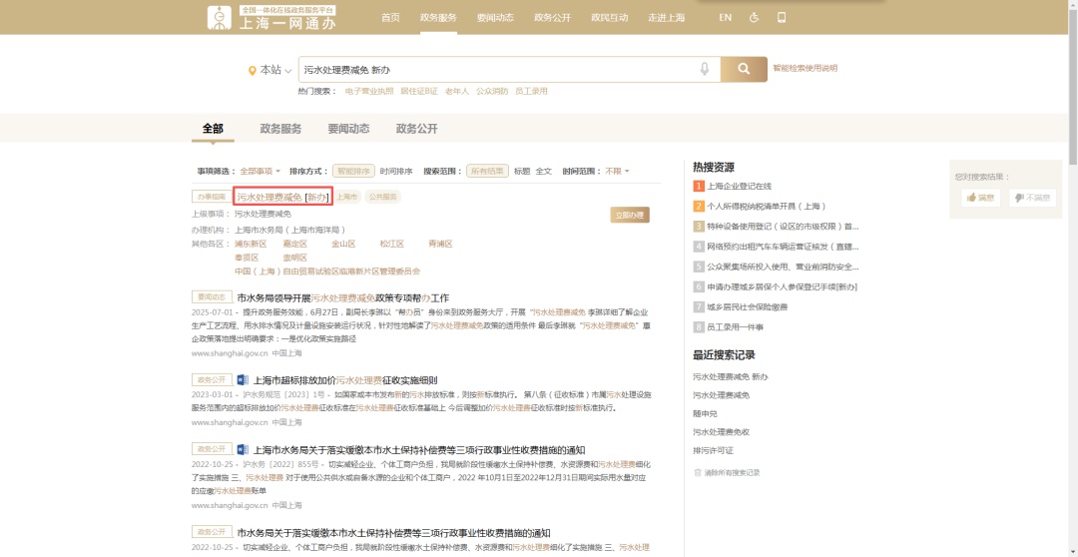Viewport: 1078px width, 557px height.
Task: Click trash icon to clear search history
Action: pos(698,472)
